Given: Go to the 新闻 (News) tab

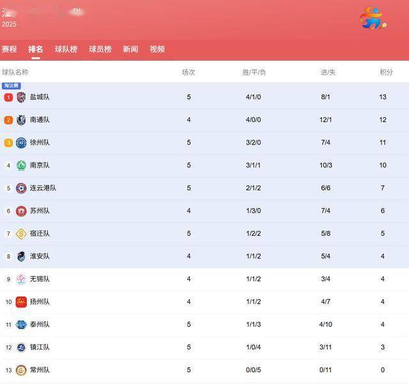Looking at the screenshot, I should point(130,49).
